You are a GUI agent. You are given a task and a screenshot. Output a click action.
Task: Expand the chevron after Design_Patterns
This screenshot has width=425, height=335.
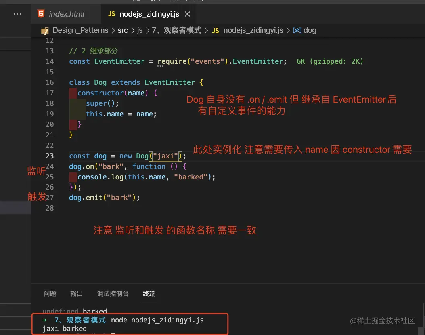click(x=113, y=30)
